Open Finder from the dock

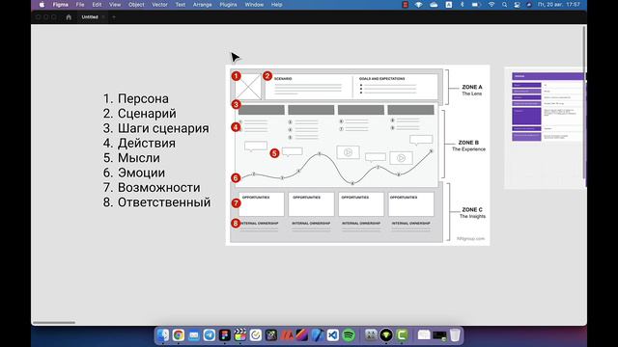tap(162, 334)
